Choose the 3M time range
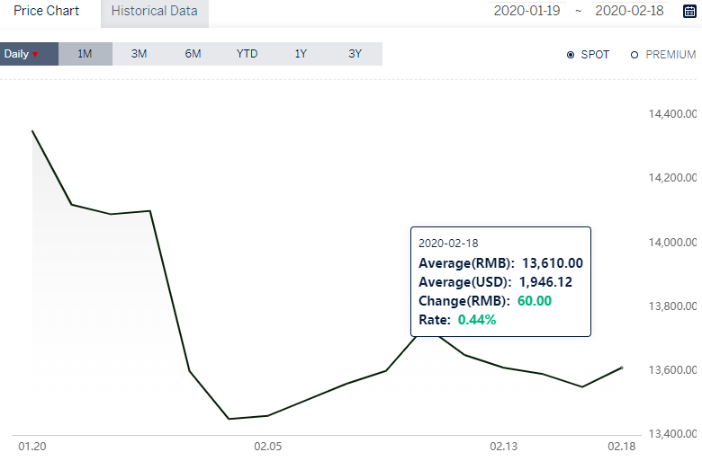This screenshot has width=702, height=461. tap(139, 54)
